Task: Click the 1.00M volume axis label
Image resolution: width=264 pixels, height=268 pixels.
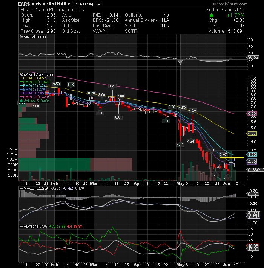Action: [12, 160]
